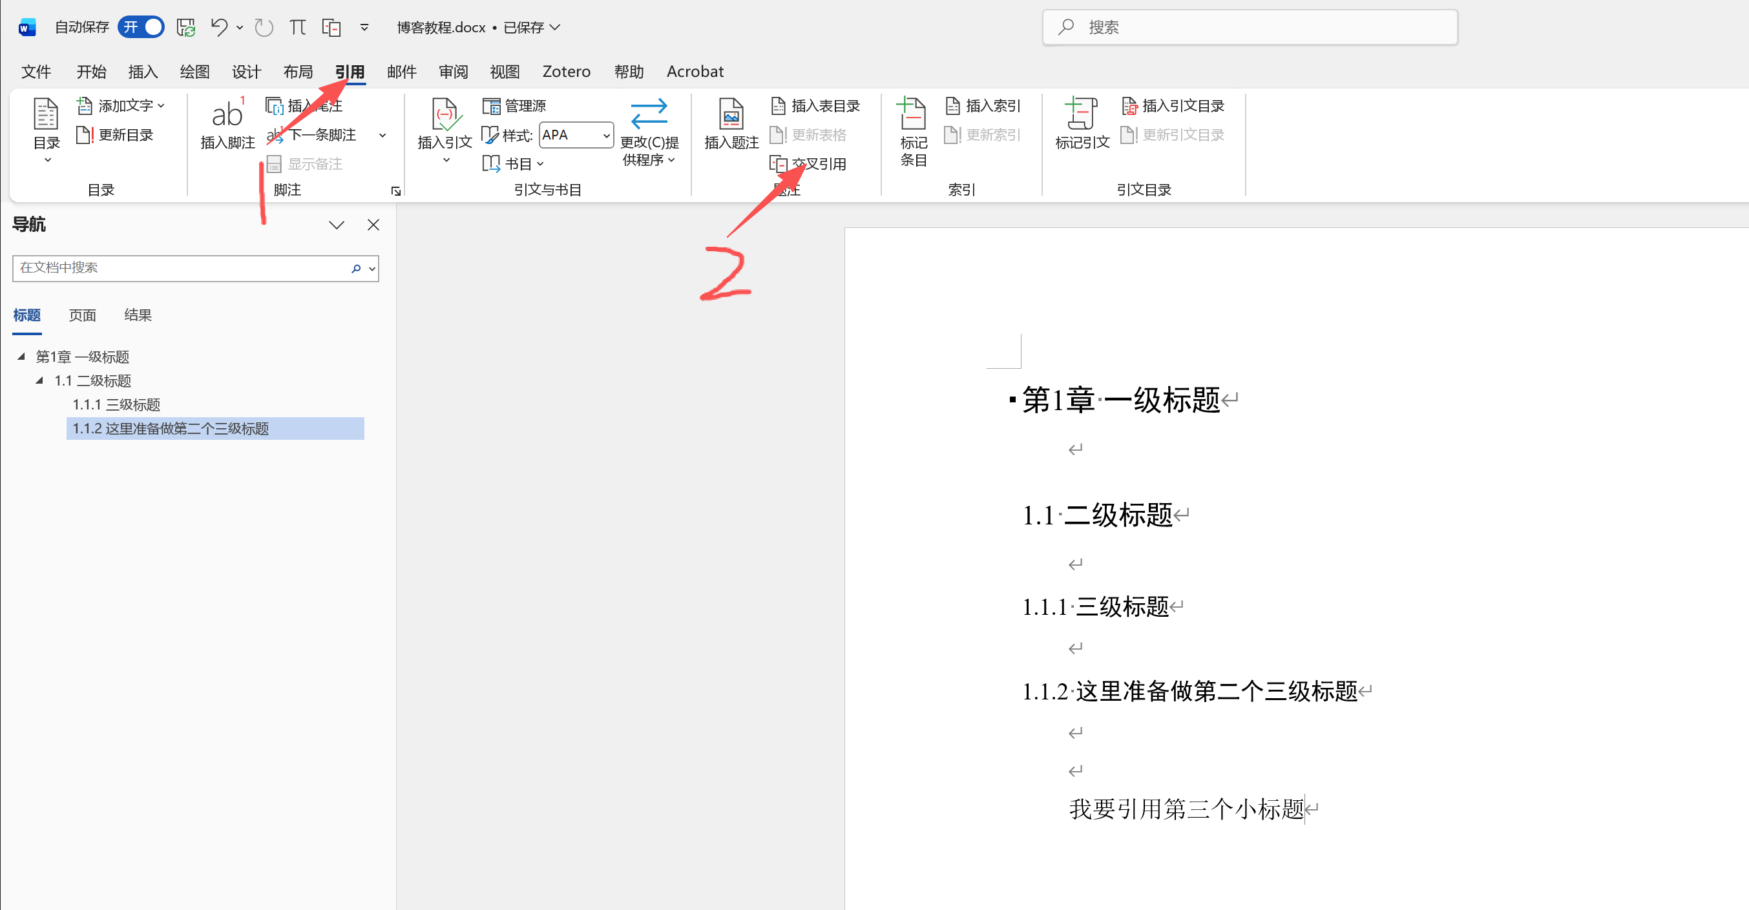Insert a caption with 插入题注
1749x910 pixels.
coord(730,125)
